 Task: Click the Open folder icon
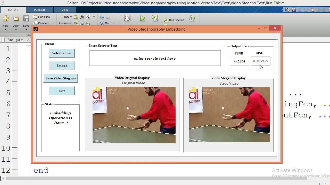[16, 19]
